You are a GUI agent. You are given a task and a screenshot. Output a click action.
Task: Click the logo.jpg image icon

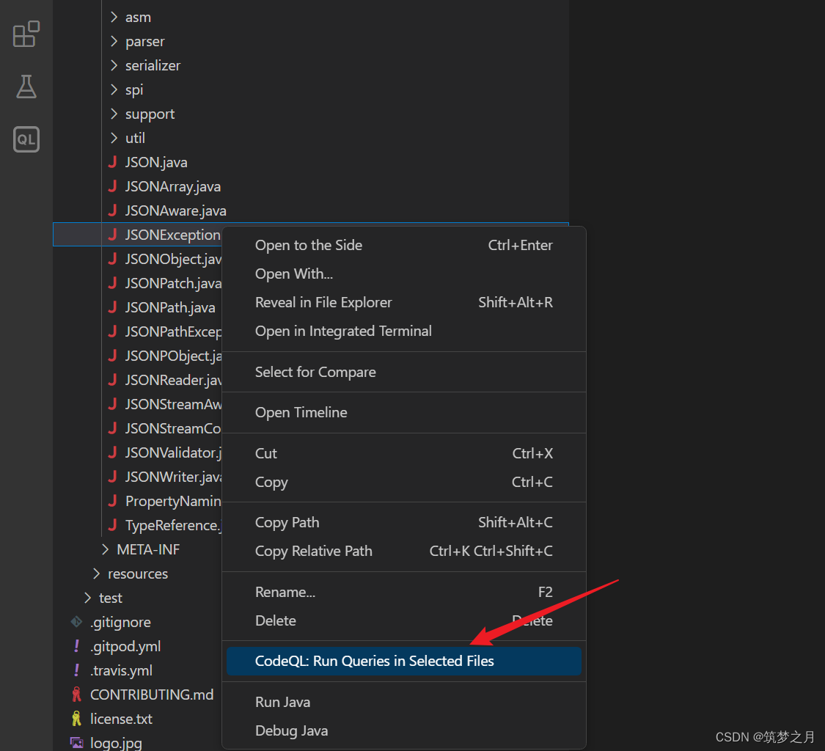point(76,743)
